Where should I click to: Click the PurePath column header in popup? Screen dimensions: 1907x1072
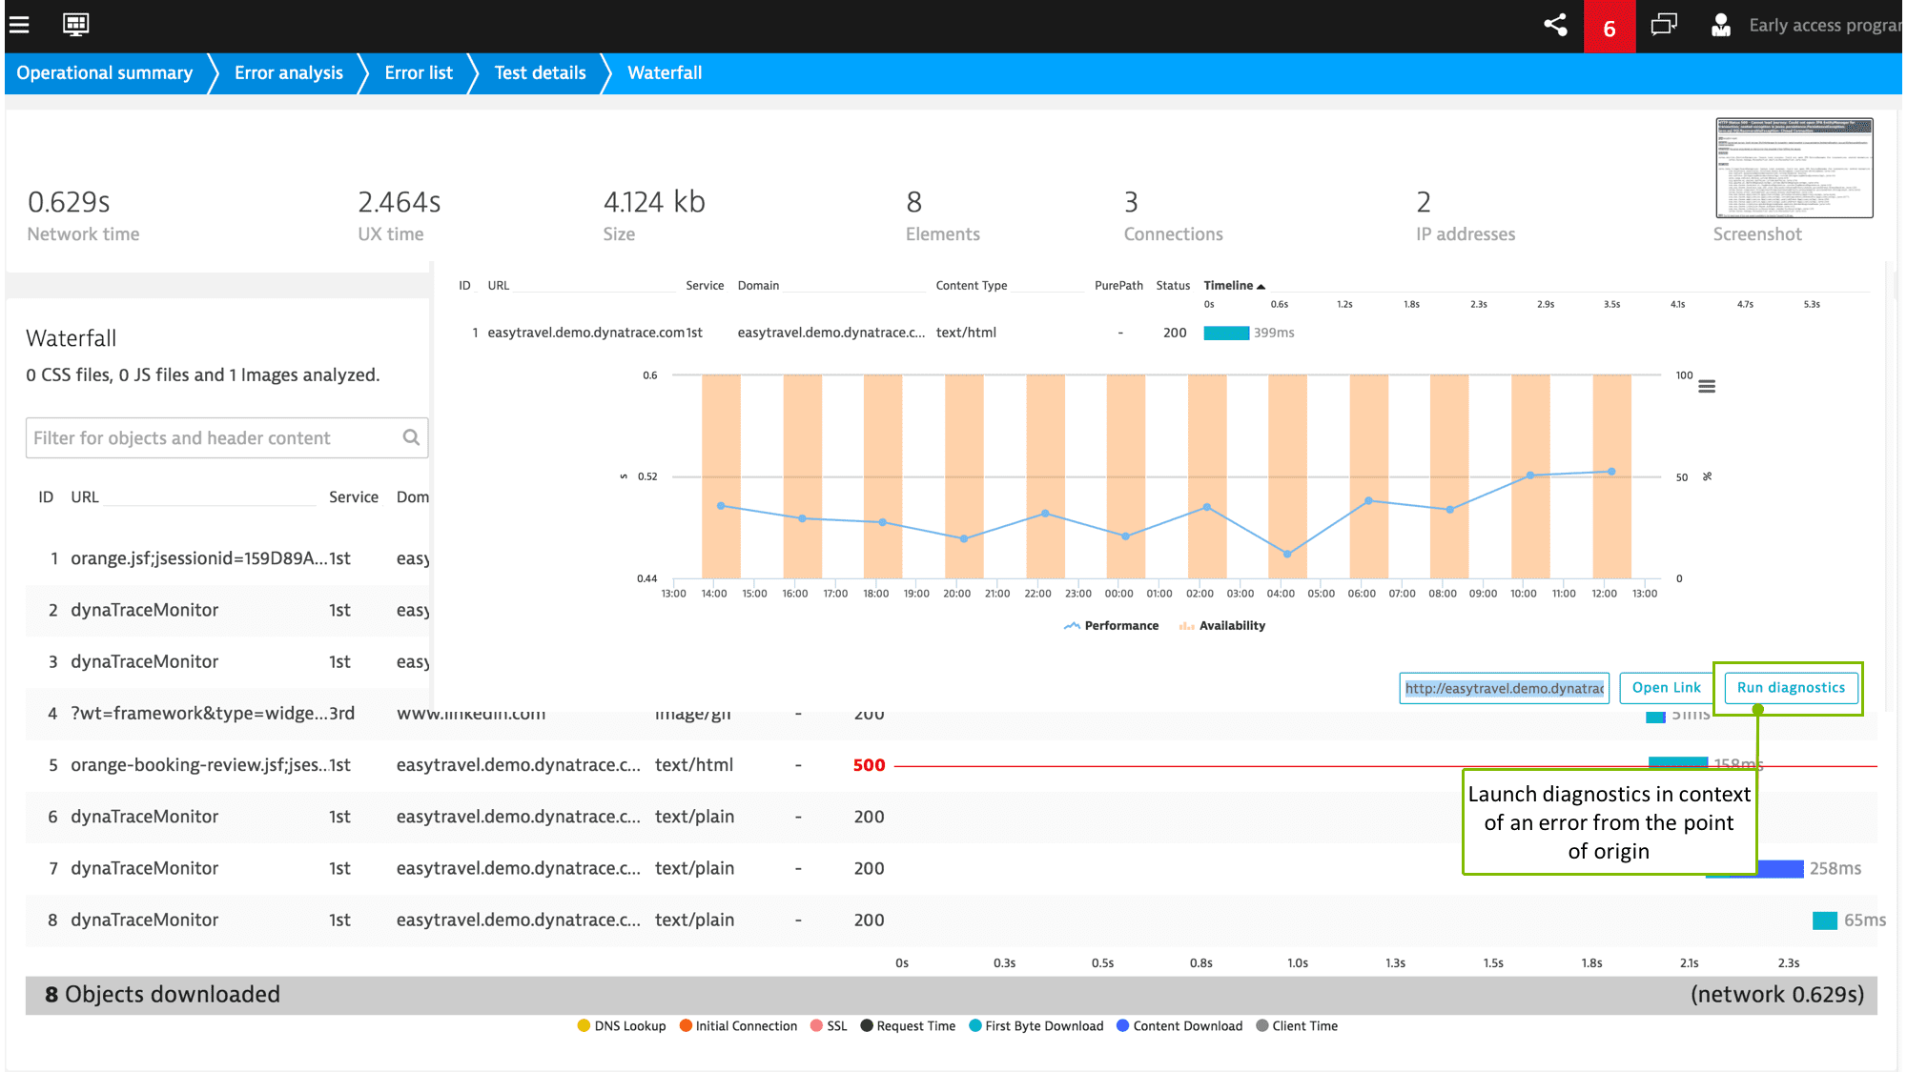(1118, 286)
